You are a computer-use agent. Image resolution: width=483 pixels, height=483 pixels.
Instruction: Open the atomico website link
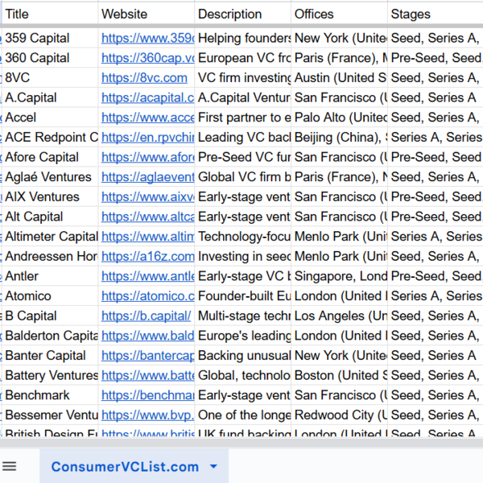[148, 296]
